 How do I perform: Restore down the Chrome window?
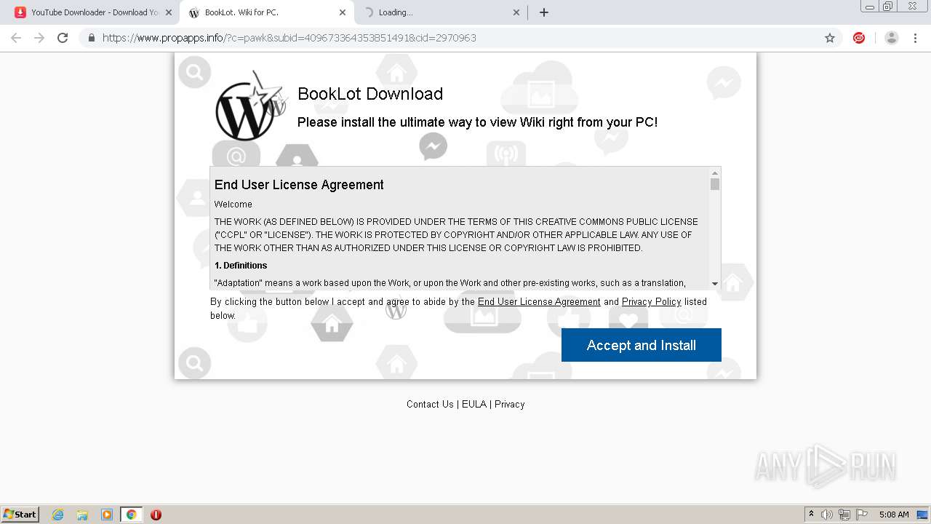coord(888,6)
